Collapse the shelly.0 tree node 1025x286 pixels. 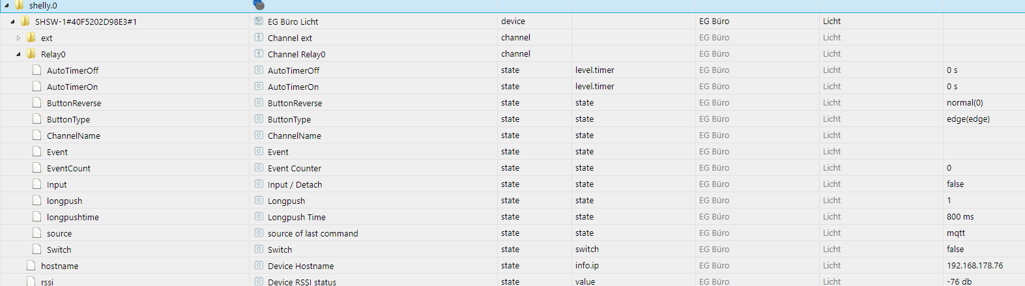[7, 5]
